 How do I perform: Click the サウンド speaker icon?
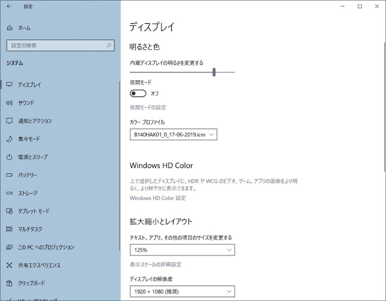pyautogui.click(x=9, y=103)
